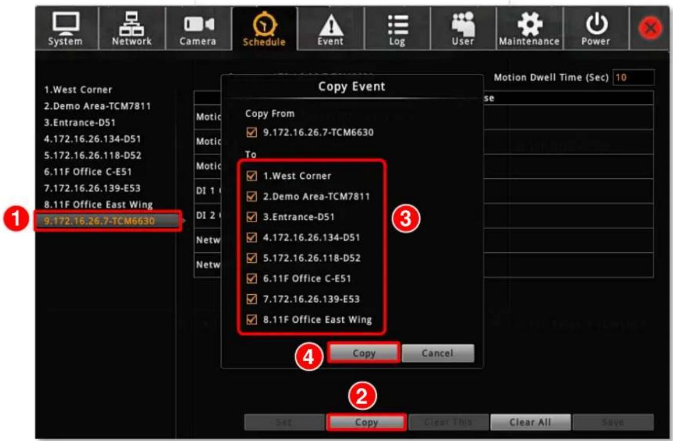Click the DI 2 event row

coord(423,216)
